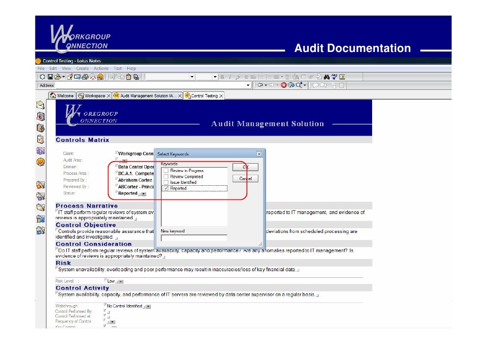This screenshot has height=344, width=487.
Task: Open the File menu
Action: pos(41,69)
